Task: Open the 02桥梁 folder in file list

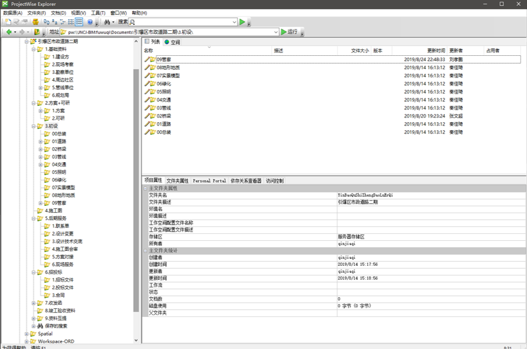Action: [x=163, y=116]
